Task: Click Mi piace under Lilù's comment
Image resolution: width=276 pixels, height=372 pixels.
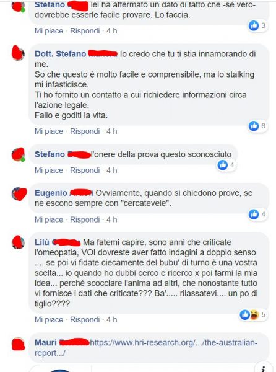Action: [49, 319]
